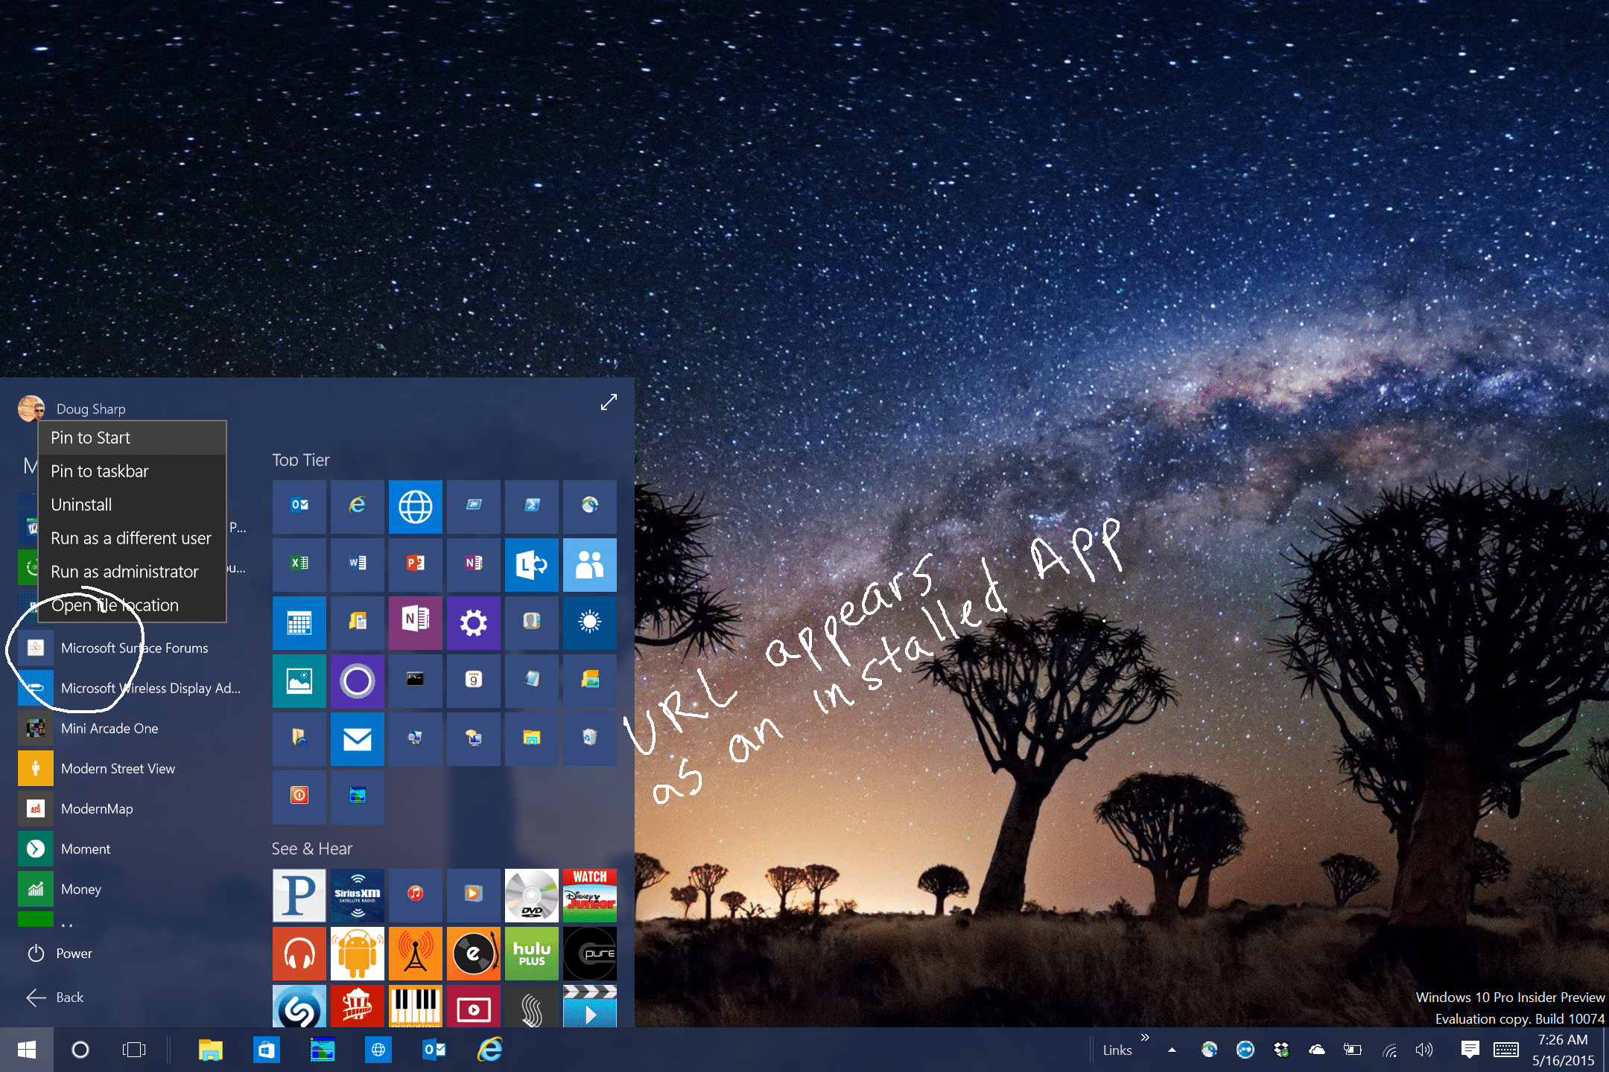Open the Watch Disney Junior tile

[589, 895]
